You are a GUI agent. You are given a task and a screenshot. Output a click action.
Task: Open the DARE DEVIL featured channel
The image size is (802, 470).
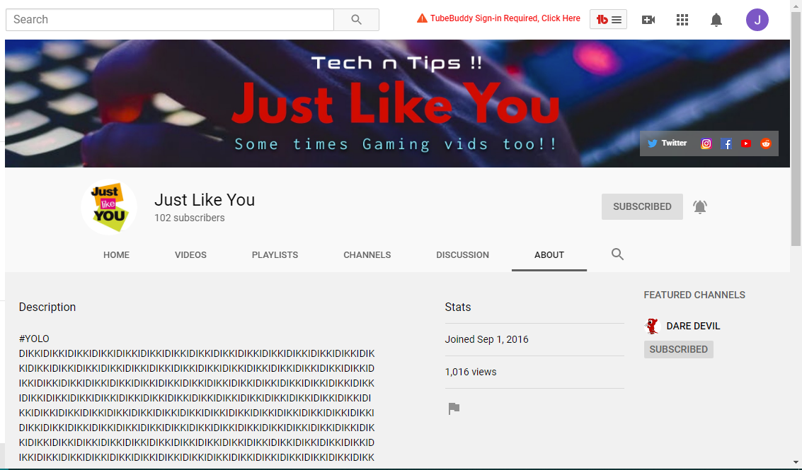coord(692,326)
